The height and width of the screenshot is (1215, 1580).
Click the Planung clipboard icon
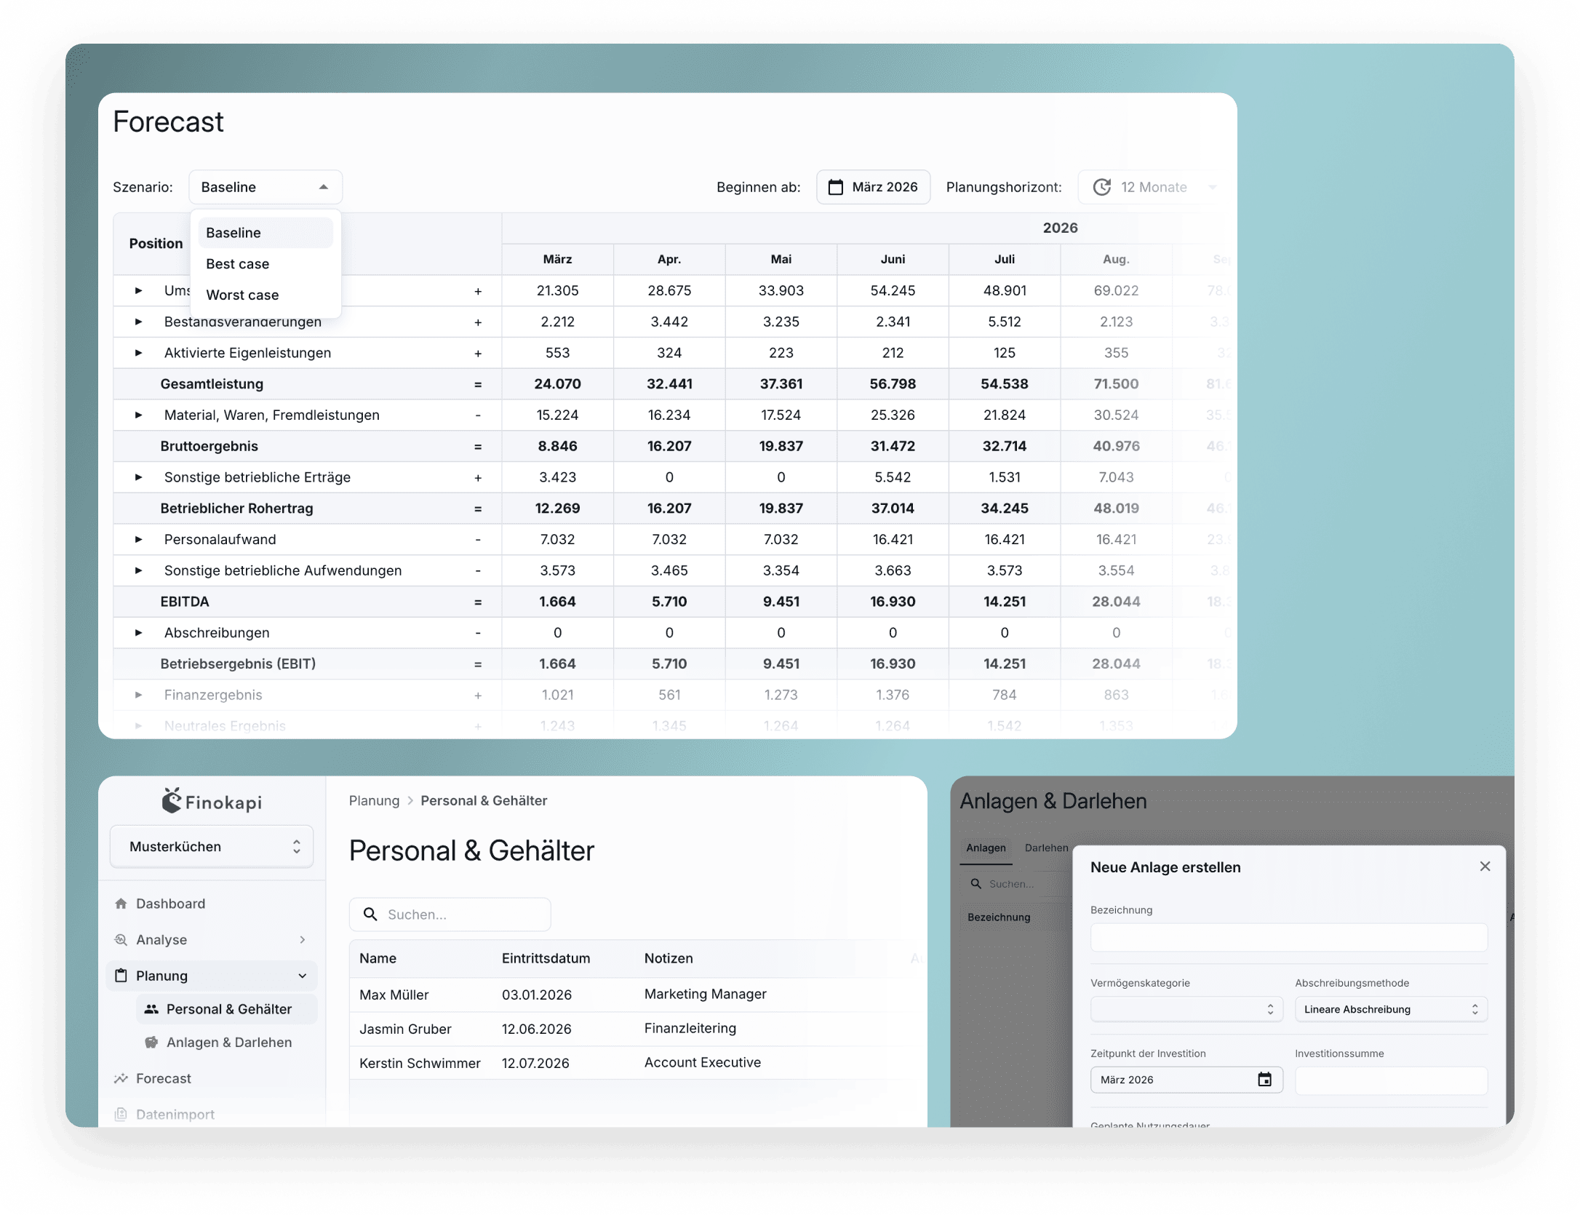coord(121,976)
